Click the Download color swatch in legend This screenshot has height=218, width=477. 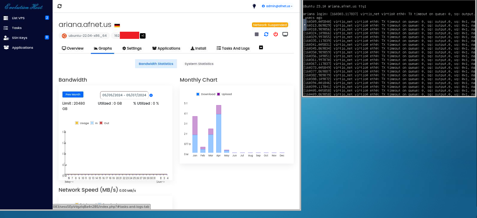[198, 94]
